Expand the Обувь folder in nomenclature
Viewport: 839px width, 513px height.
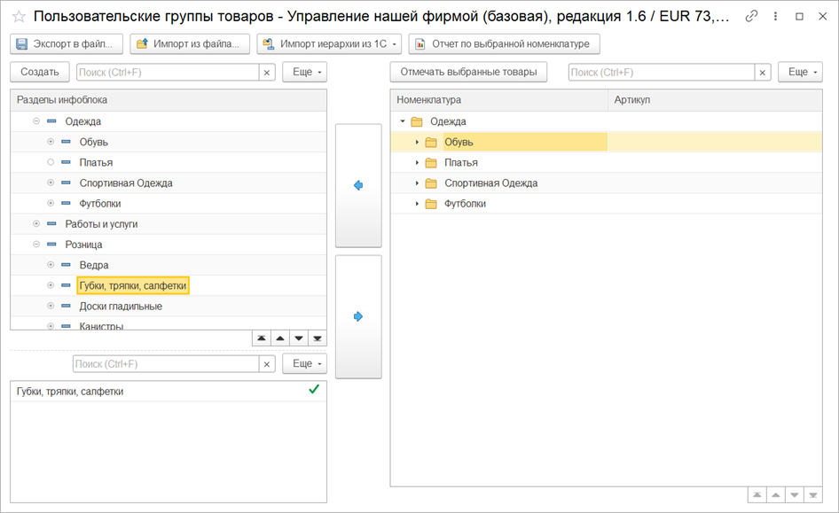point(417,143)
